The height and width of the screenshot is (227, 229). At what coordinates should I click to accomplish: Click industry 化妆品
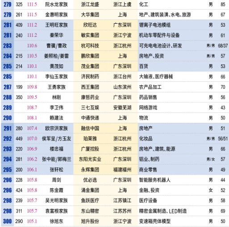point(146,139)
